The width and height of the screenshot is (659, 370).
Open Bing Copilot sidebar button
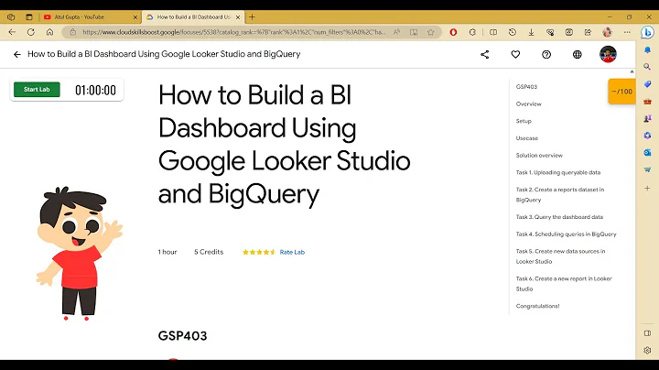coord(647,32)
